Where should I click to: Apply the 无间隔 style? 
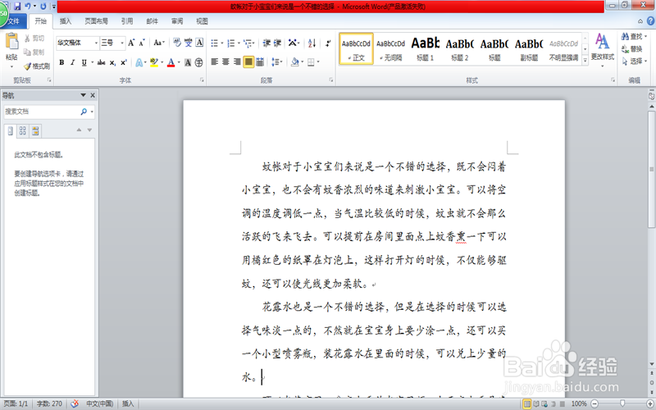point(391,49)
